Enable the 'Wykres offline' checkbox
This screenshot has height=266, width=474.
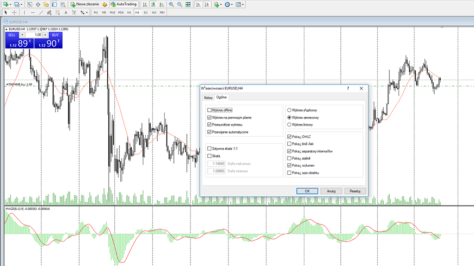[209, 110]
